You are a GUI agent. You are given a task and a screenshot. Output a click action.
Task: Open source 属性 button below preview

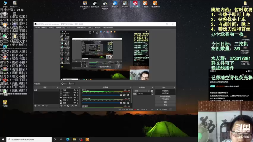click(64, 84)
